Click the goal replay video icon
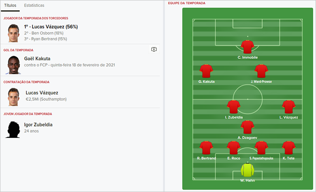Image resolution: width=316 pixels, height=192 pixels. [x=154, y=49]
